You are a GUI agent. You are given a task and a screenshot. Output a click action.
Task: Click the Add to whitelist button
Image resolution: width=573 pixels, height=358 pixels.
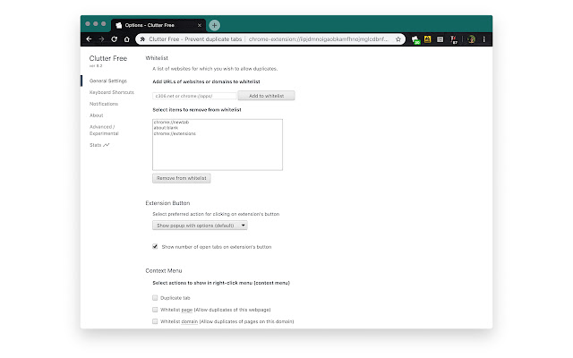(x=266, y=96)
